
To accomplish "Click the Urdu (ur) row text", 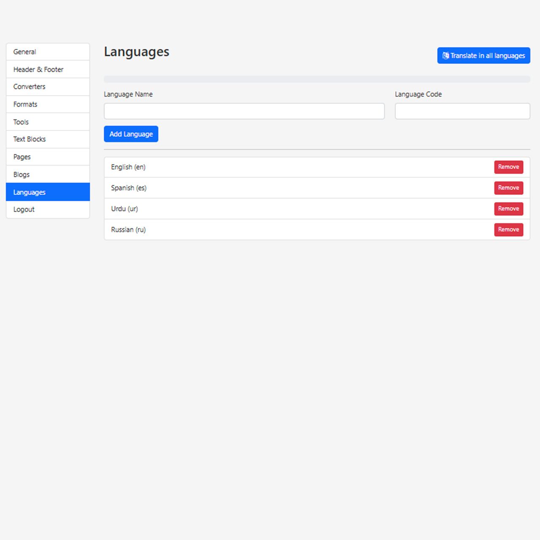I will pyautogui.click(x=124, y=209).
